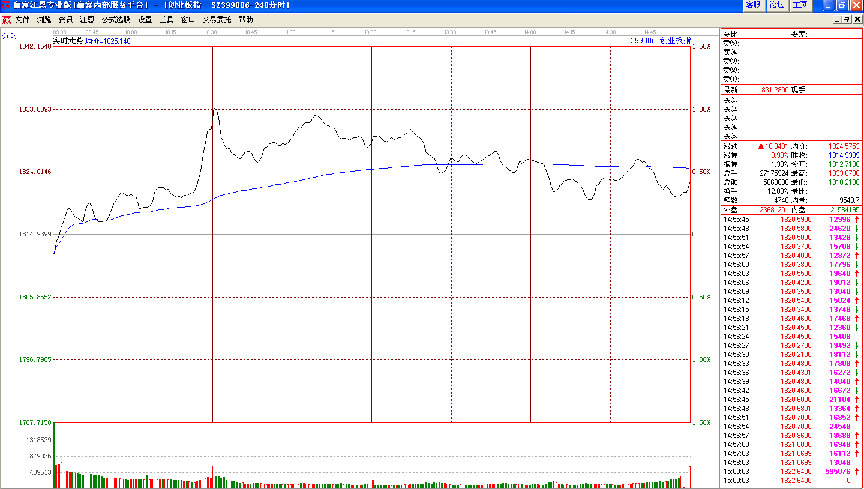
Task: Click the 均量 9549.7 value
Action: coord(848,200)
